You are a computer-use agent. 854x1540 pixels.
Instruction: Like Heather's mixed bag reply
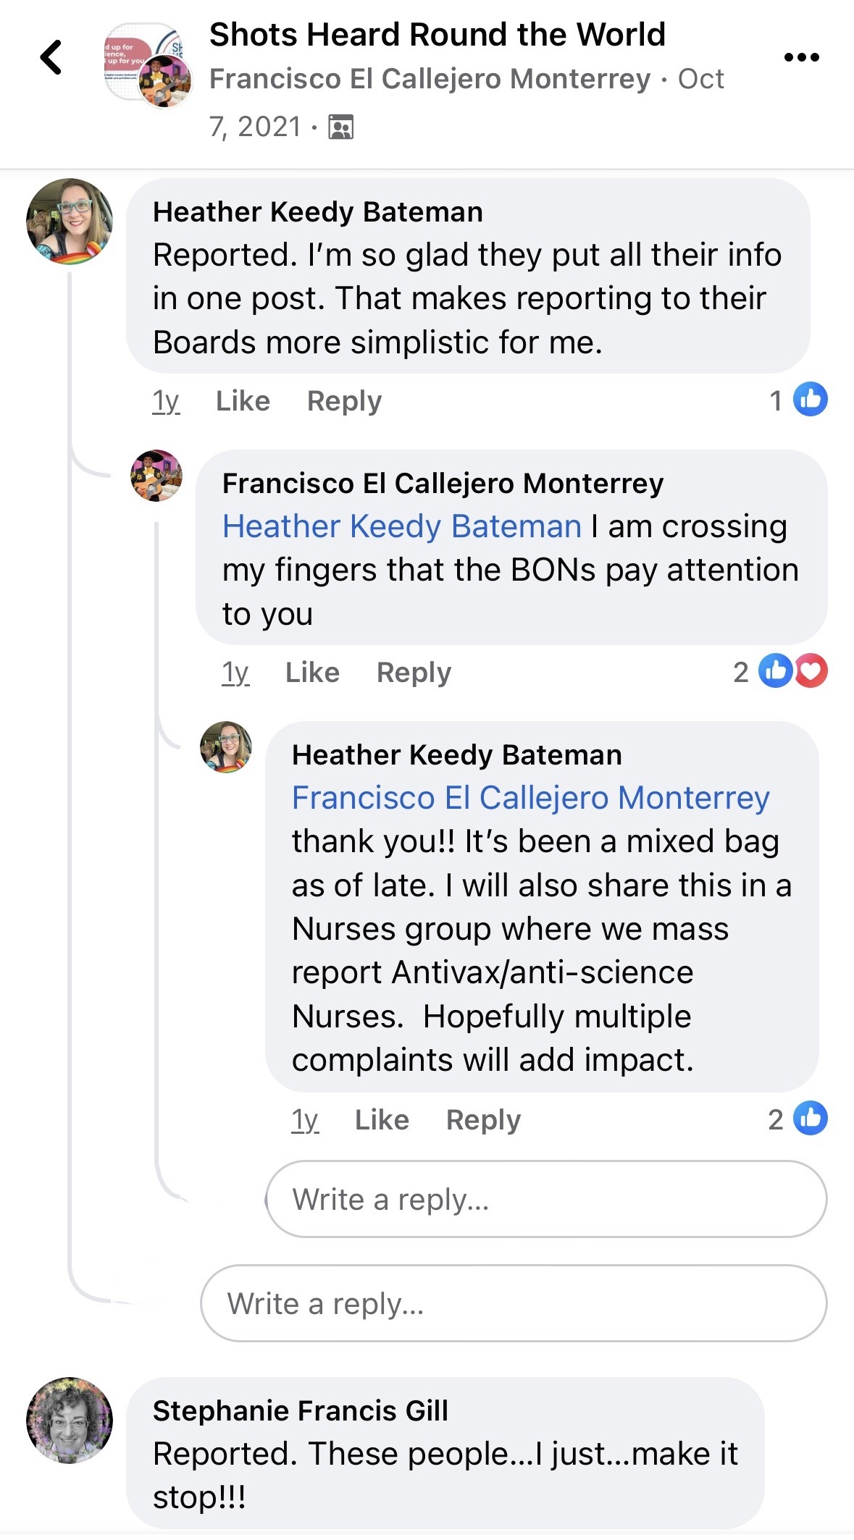pos(382,1120)
